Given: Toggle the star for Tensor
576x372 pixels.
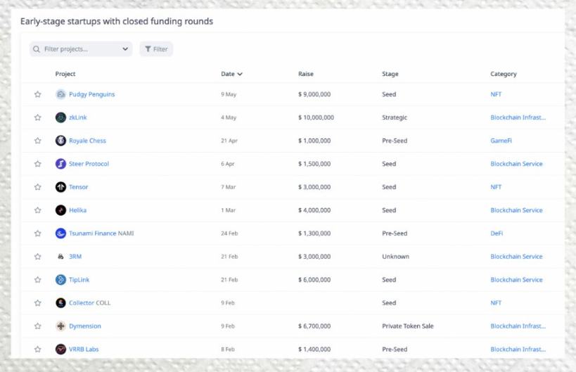Looking at the screenshot, I should click(37, 187).
